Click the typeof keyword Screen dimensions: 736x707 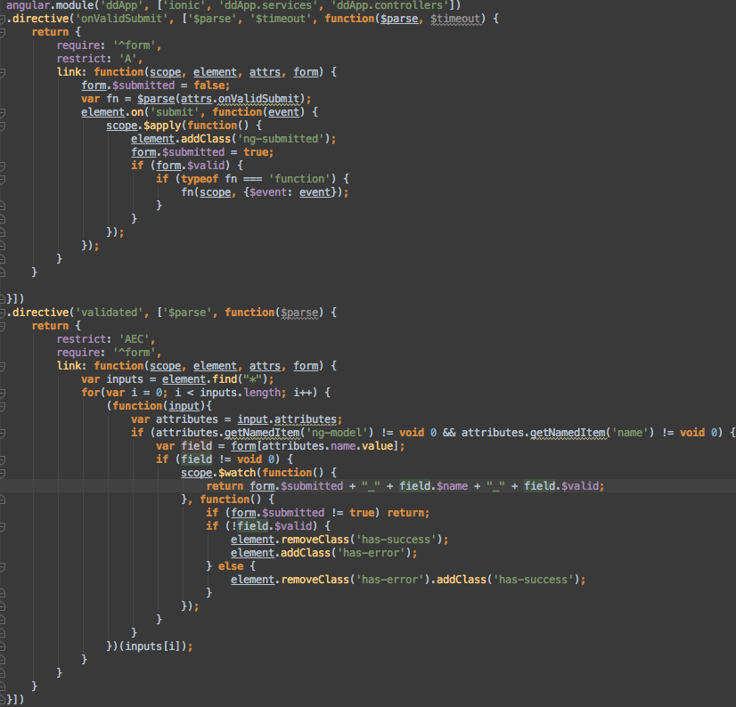coord(200,179)
